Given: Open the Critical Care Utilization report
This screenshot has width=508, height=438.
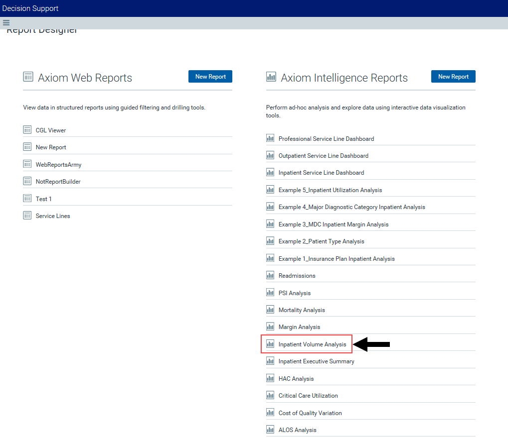Looking at the screenshot, I should coord(308,396).
